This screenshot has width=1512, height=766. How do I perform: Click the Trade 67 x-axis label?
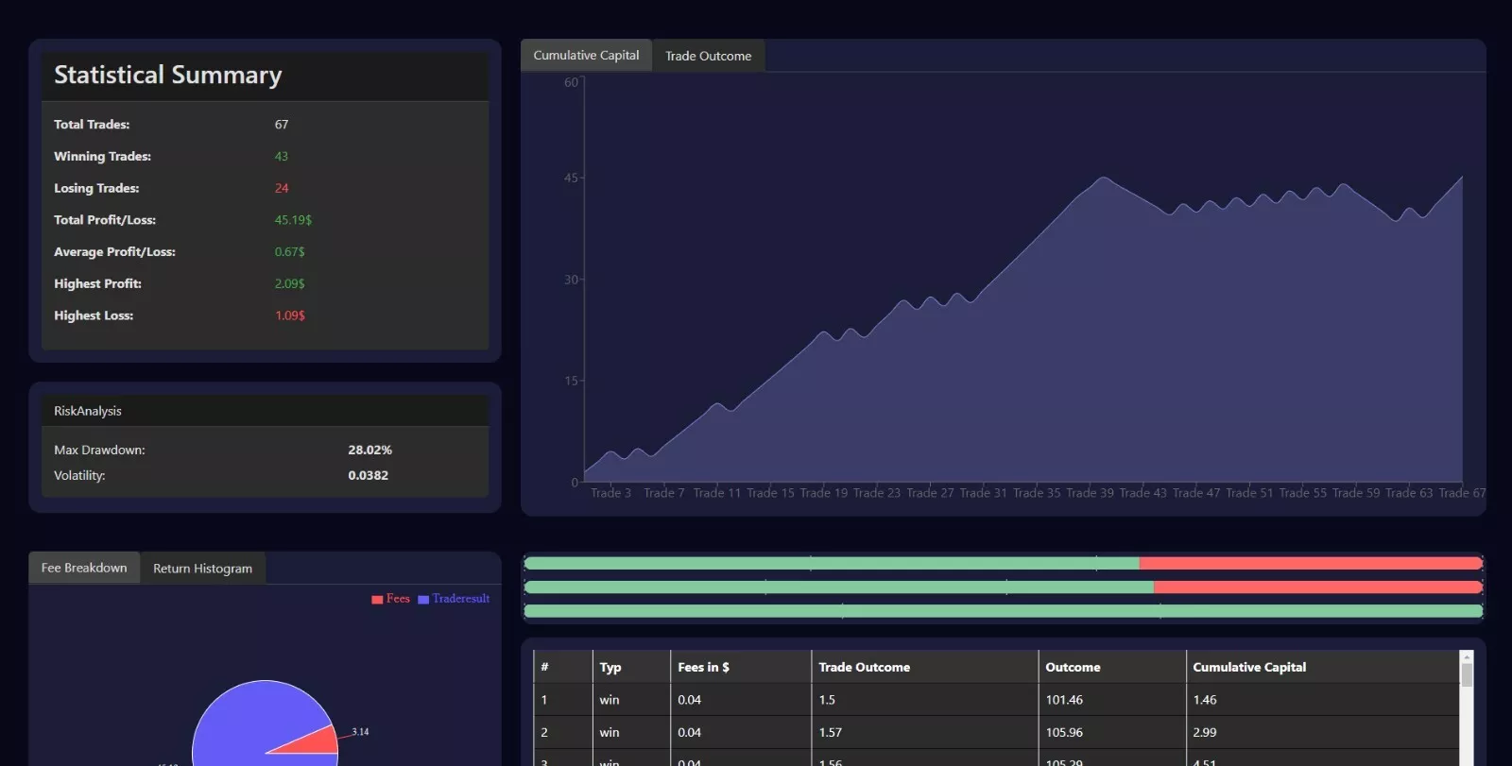coord(1462,493)
